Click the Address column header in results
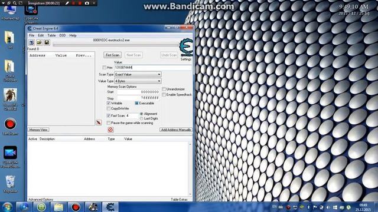378x212 pixels. [37, 55]
